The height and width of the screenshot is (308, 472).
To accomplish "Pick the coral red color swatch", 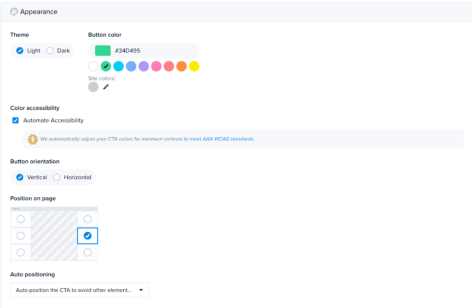I will pos(169,66).
